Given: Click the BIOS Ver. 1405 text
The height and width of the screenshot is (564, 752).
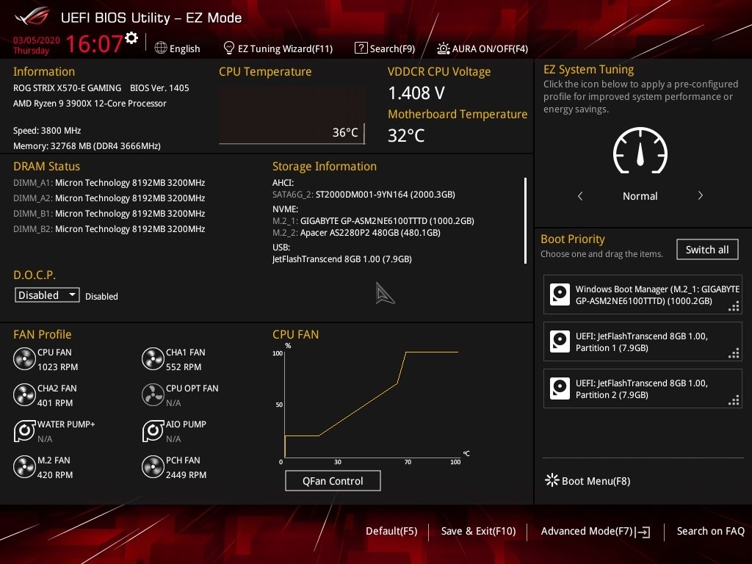Looking at the screenshot, I should 159,88.
